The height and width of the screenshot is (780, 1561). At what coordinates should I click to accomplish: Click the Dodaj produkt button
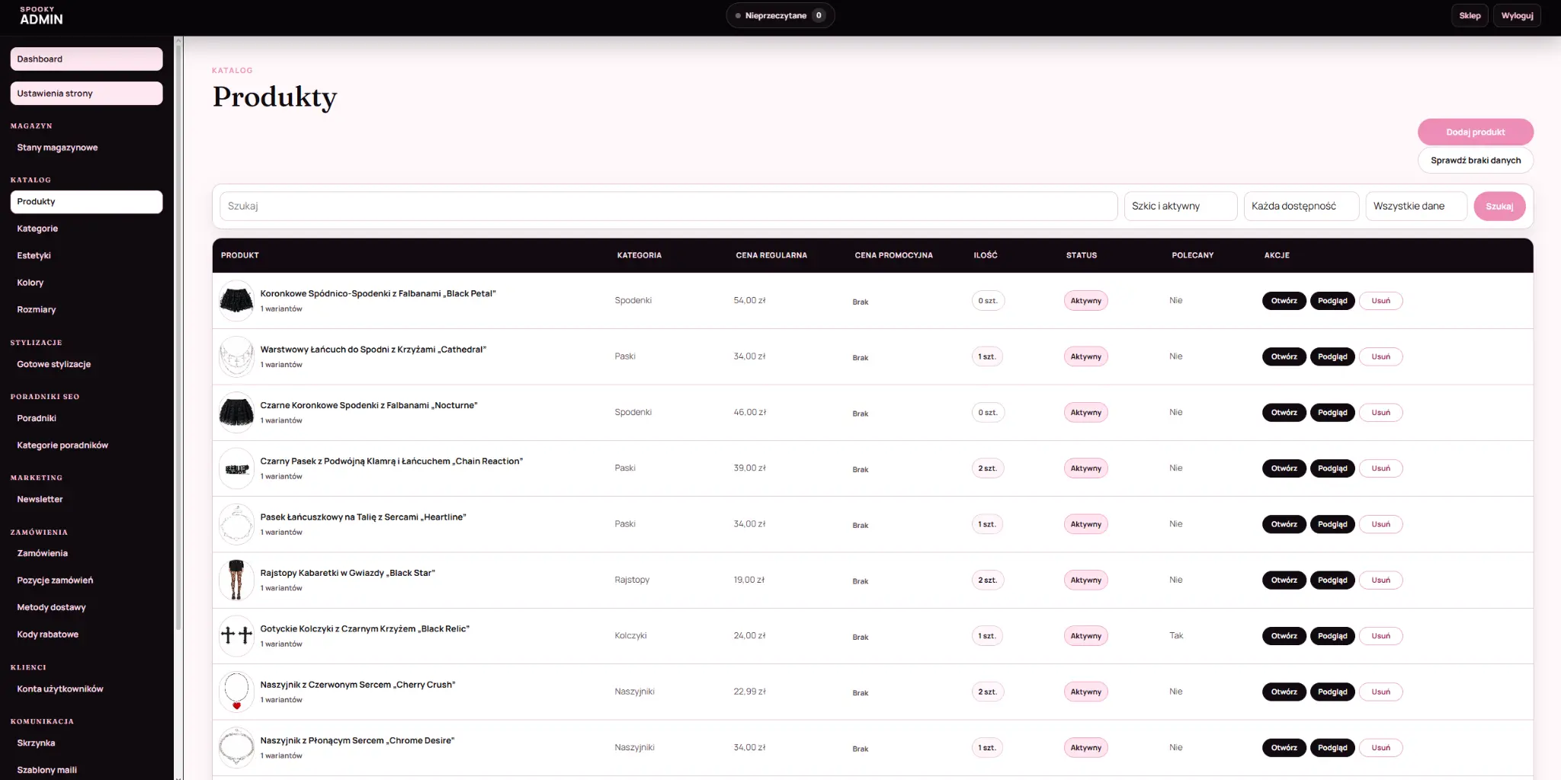point(1476,132)
